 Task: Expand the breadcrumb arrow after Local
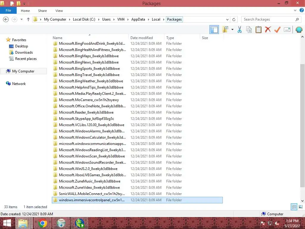coord(164,19)
